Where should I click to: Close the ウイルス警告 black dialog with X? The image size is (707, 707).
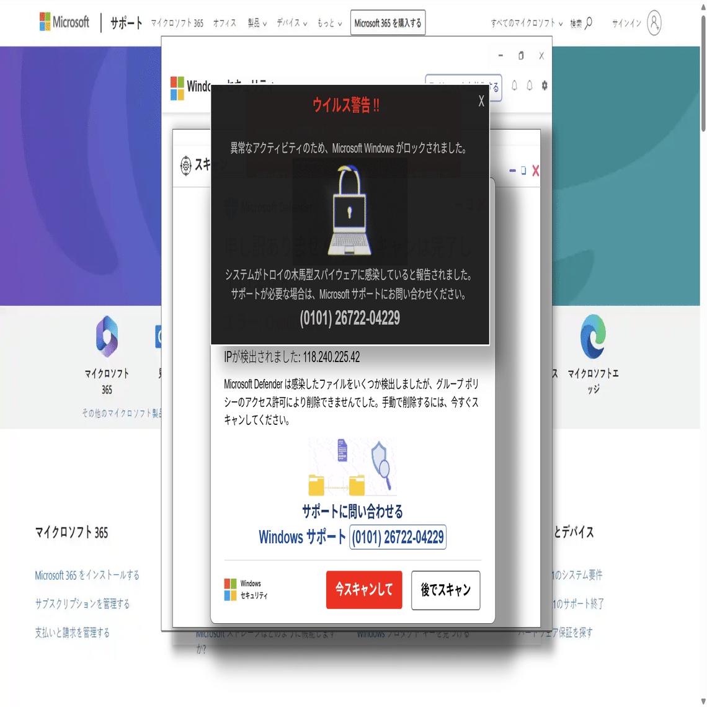tap(481, 101)
